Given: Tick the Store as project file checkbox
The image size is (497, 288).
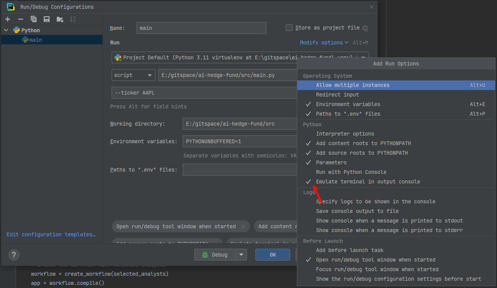Looking at the screenshot, I should (289, 28).
